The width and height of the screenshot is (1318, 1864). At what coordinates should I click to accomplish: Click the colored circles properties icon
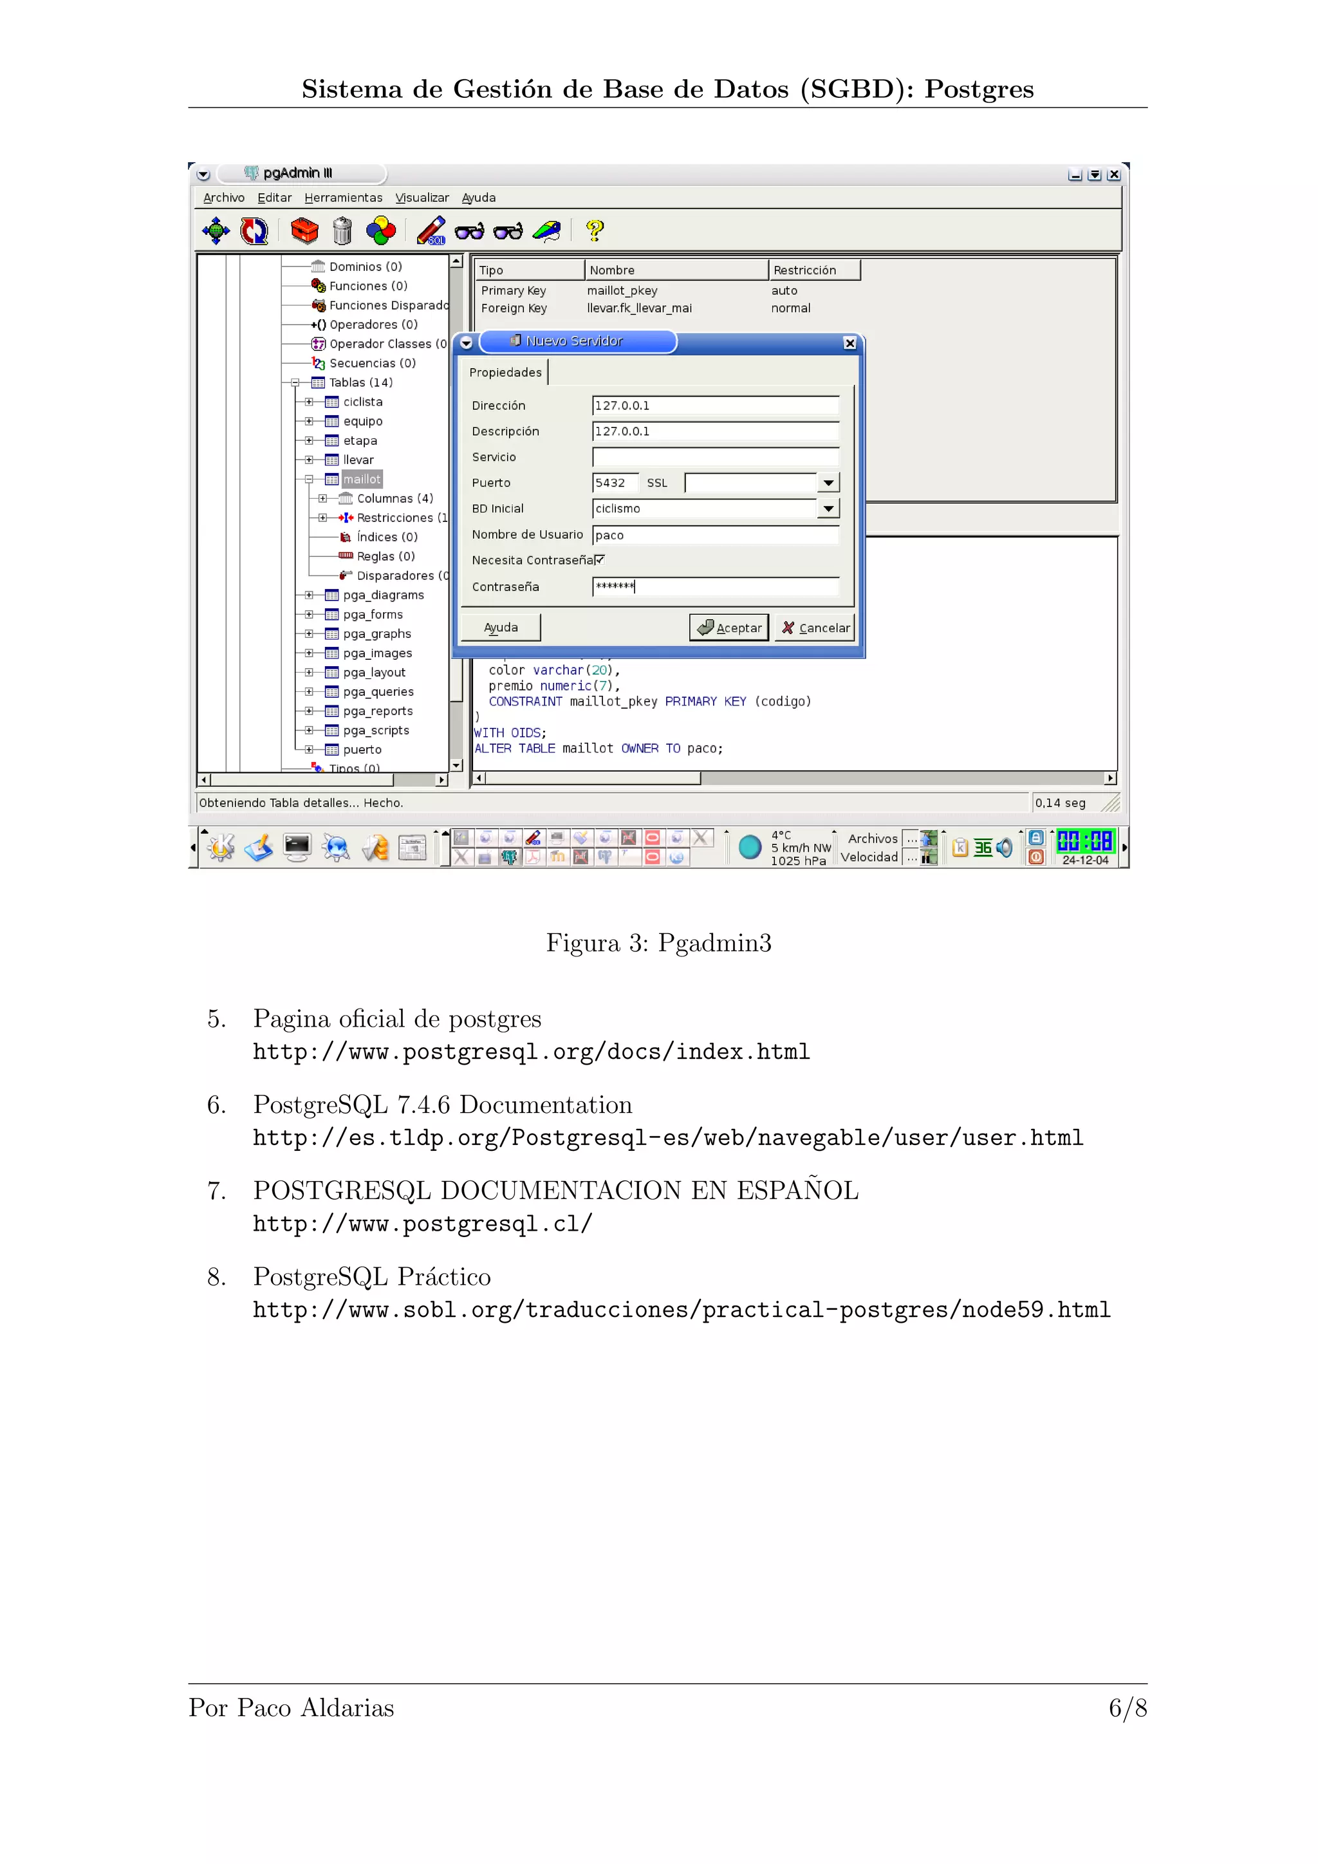380,230
